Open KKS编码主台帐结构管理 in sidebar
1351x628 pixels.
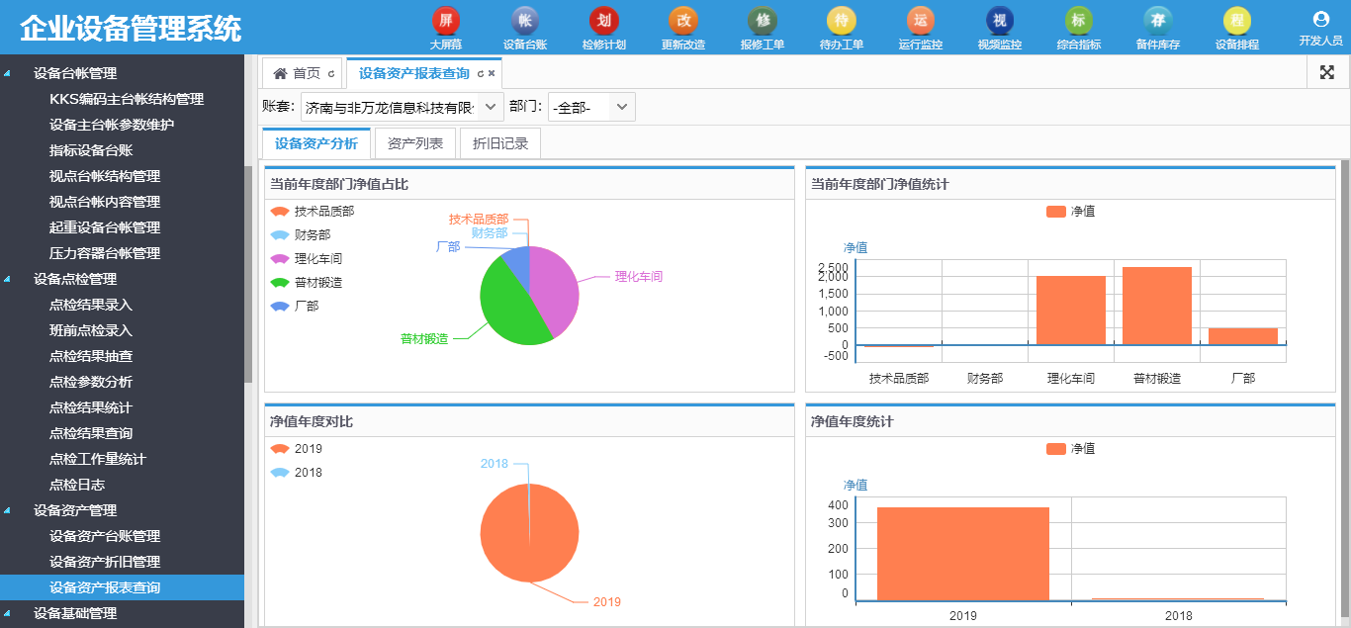click(127, 99)
